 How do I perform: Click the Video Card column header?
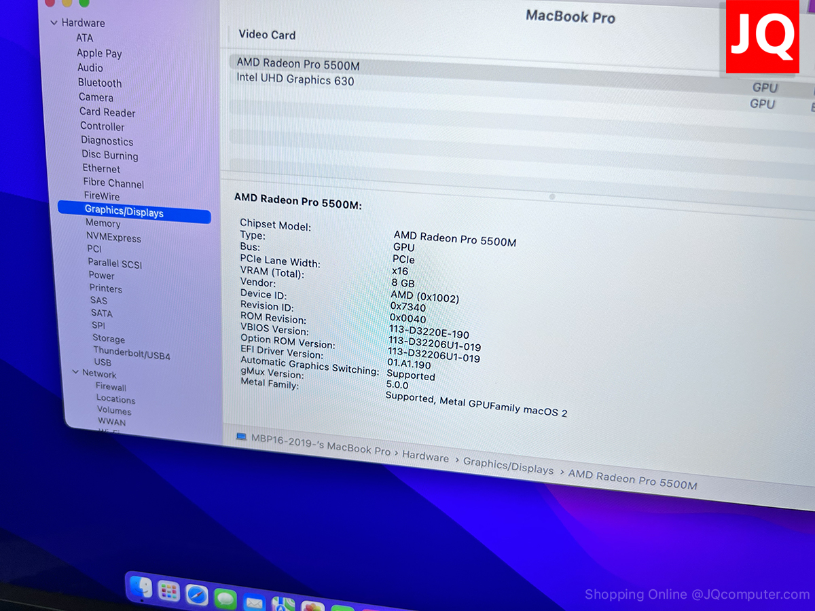click(267, 35)
